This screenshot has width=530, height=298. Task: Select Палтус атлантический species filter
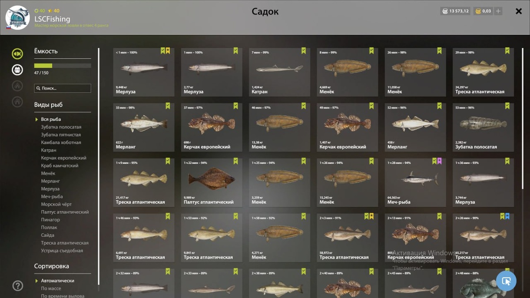point(64,212)
